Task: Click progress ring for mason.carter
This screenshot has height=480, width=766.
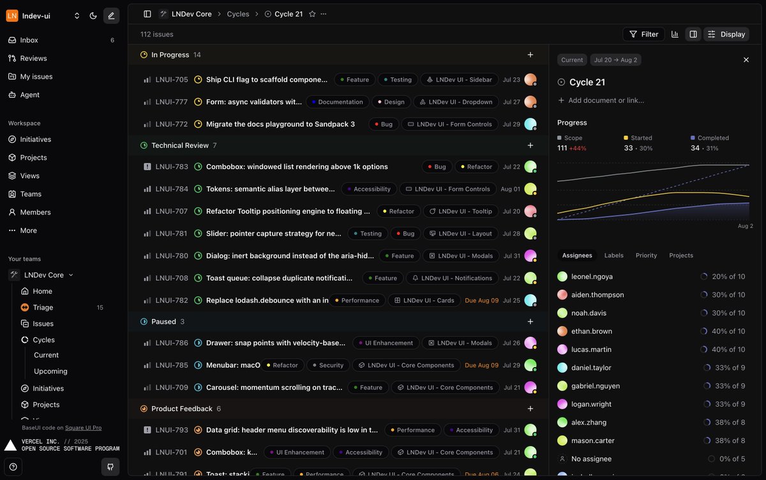Action: (707, 440)
